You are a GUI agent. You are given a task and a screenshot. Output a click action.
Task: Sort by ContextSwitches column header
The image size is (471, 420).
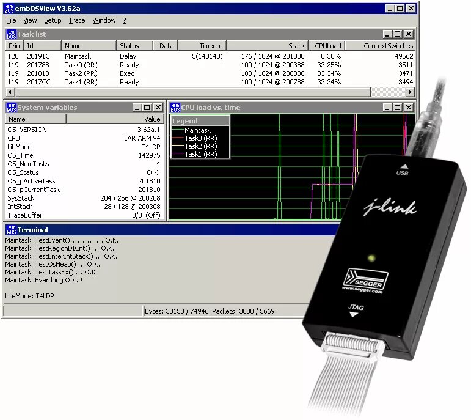coord(380,46)
